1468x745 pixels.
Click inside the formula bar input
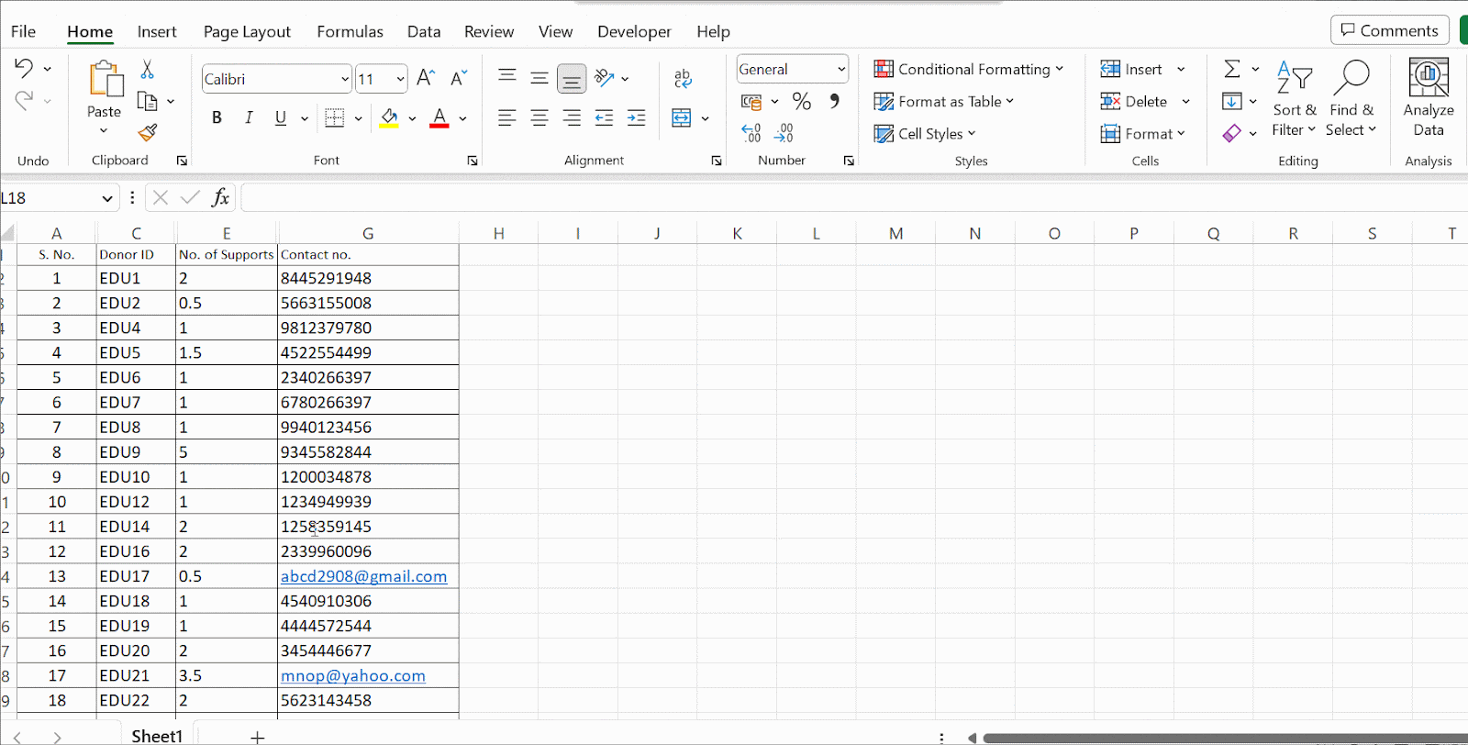[x=826, y=197]
